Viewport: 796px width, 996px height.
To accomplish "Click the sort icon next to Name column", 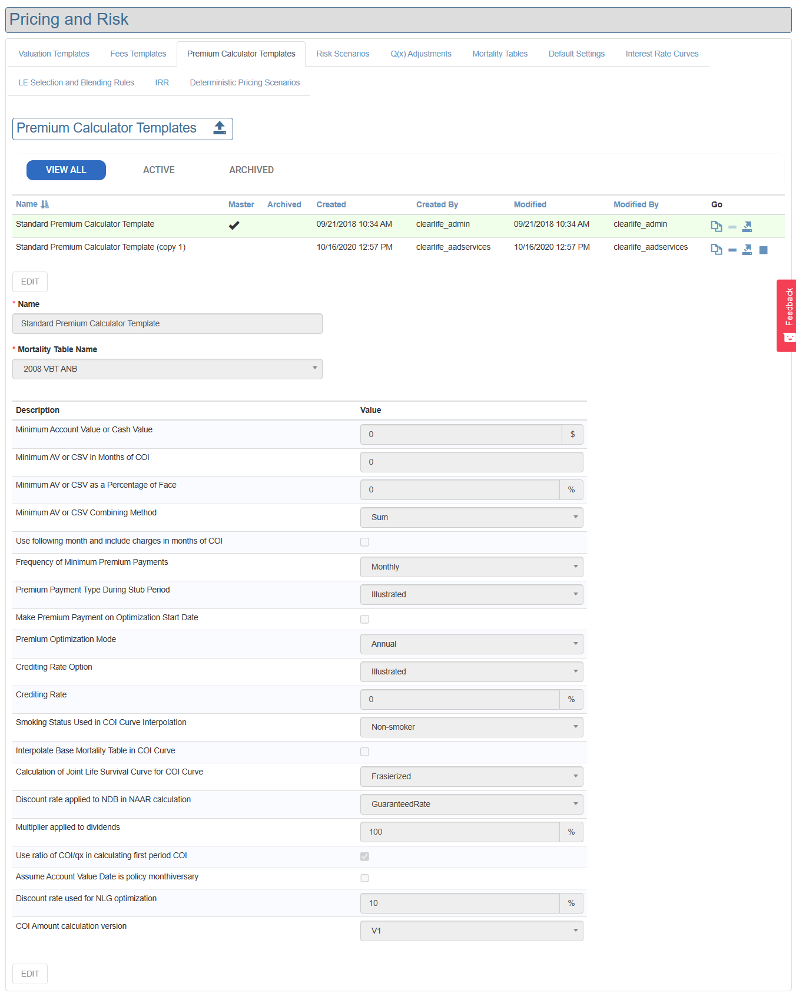I will pyautogui.click(x=45, y=204).
